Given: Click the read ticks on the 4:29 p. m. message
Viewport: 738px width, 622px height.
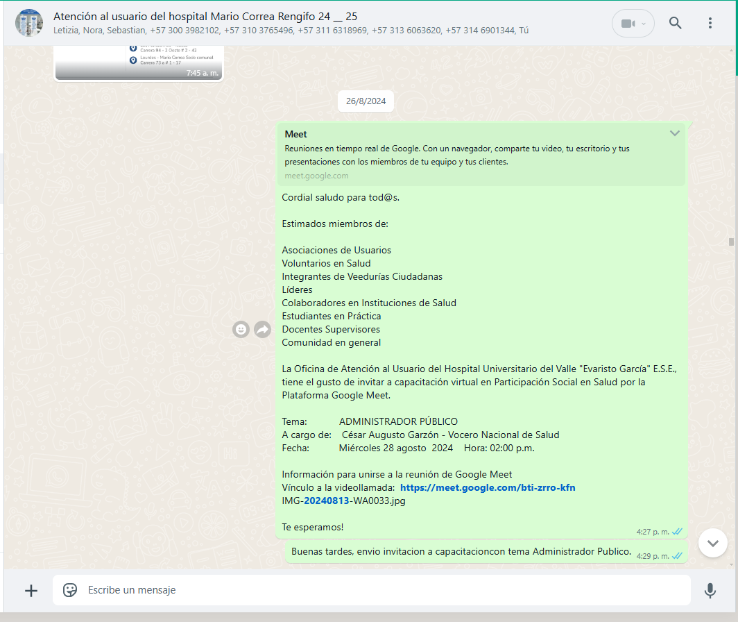Looking at the screenshot, I should 677,555.
